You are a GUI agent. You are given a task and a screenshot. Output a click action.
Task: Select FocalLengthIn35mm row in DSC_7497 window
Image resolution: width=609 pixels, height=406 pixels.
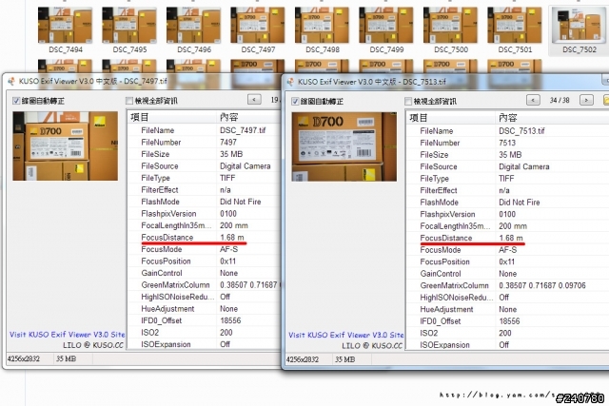[204, 225]
